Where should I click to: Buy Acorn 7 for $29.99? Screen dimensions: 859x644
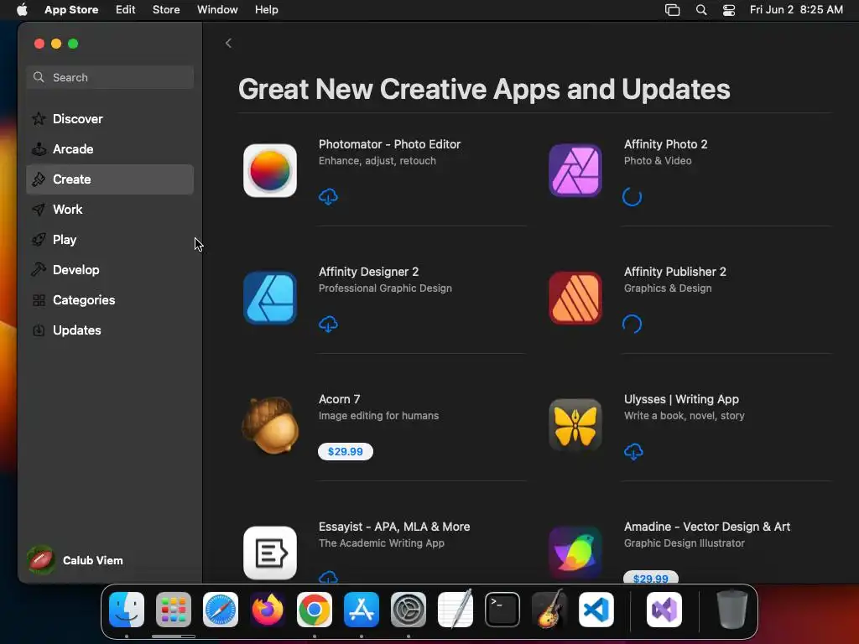345,452
